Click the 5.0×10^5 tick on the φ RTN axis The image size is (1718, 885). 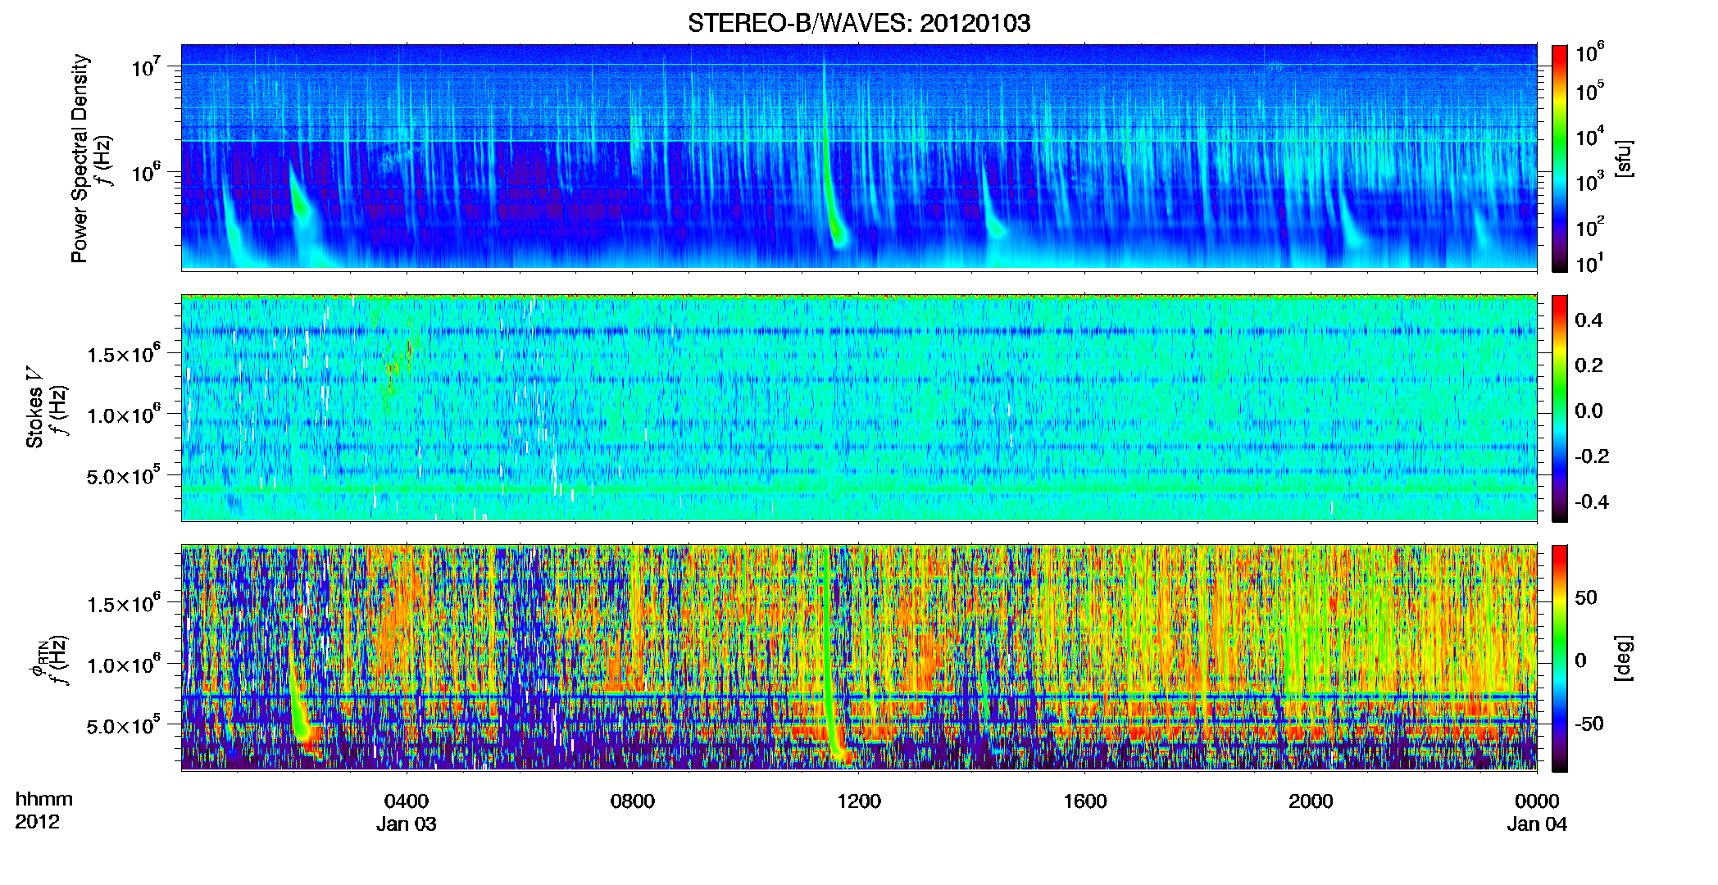[124, 726]
